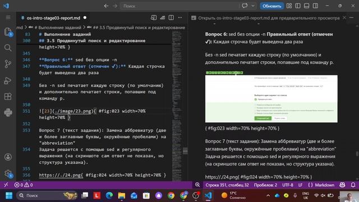Open the hamburger application menu

coord(8,17)
